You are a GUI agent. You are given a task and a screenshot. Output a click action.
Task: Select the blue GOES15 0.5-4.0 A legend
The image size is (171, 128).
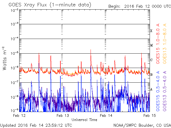point(158,91)
